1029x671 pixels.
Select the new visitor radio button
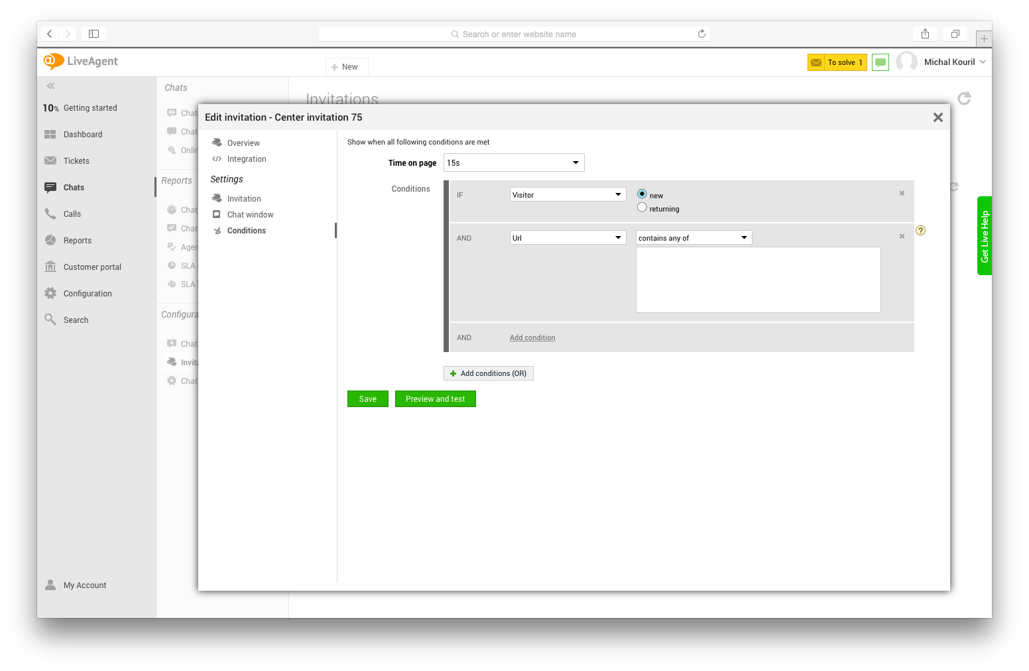642,194
